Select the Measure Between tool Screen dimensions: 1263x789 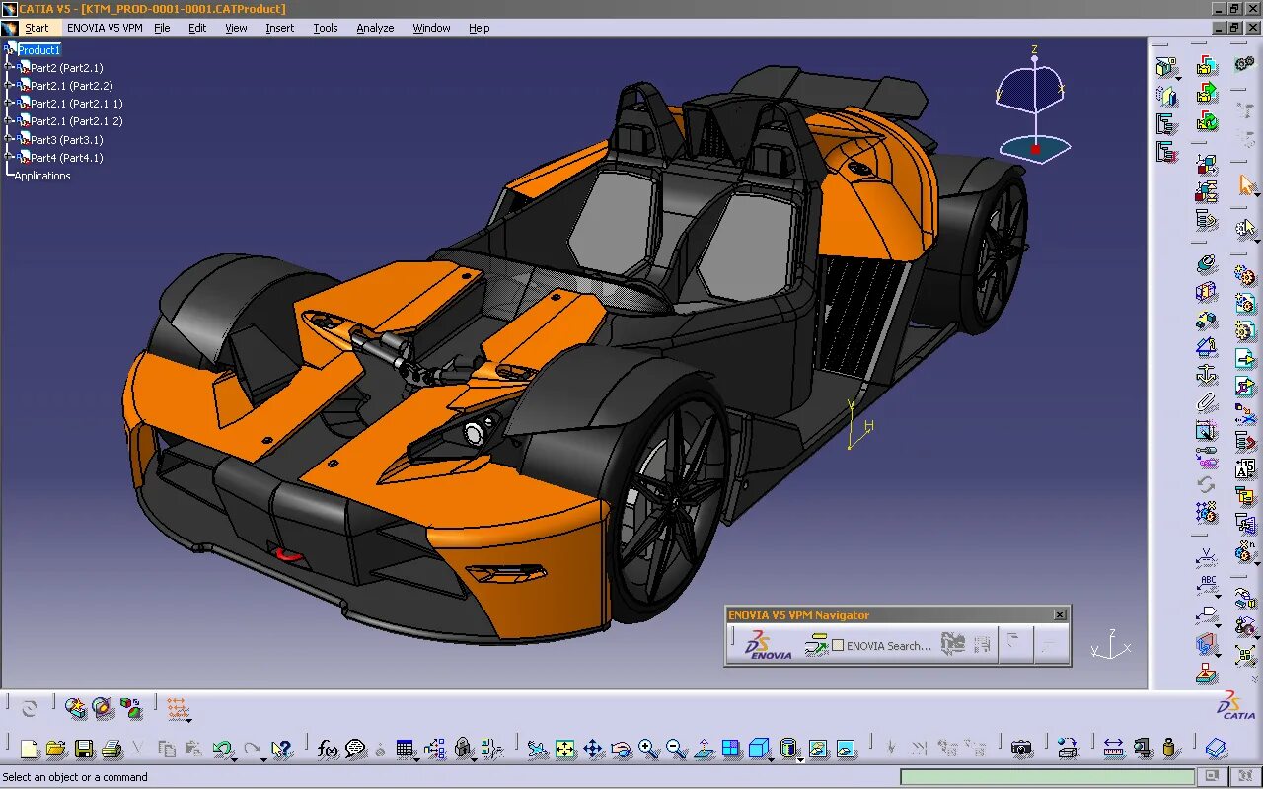tap(1113, 749)
